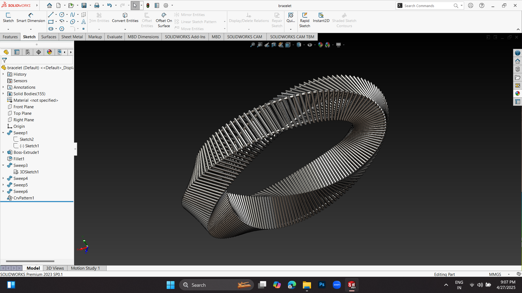The image size is (522, 293).
Task: Select the Spline sketch tool
Action: [x=72, y=15]
